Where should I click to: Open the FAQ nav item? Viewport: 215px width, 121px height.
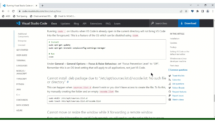[x=108, y=24]
